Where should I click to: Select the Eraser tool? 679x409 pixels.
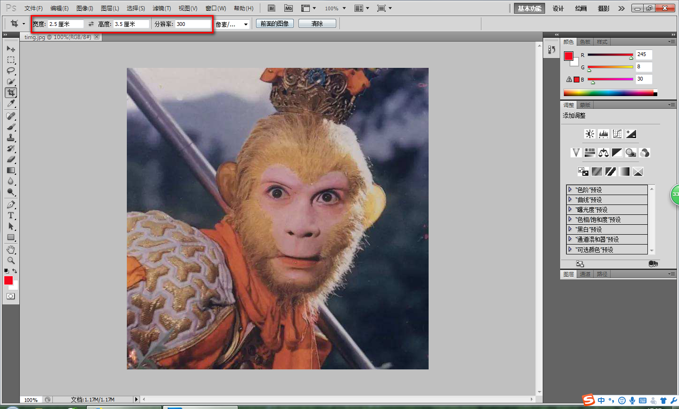11,159
